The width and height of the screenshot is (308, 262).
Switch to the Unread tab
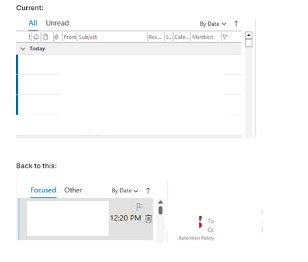(x=57, y=23)
